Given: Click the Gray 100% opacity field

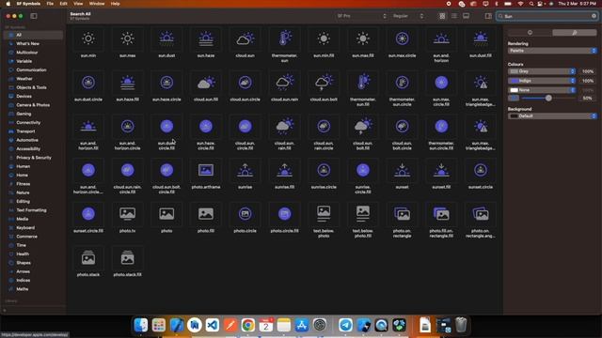Looking at the screenshot, I should pos(587,71).
